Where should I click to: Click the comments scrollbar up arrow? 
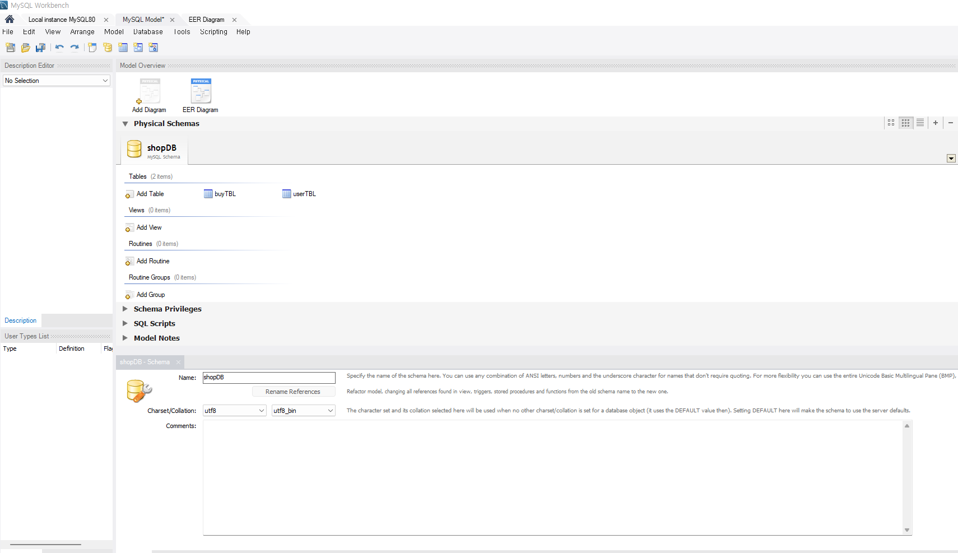pos(907,426)
